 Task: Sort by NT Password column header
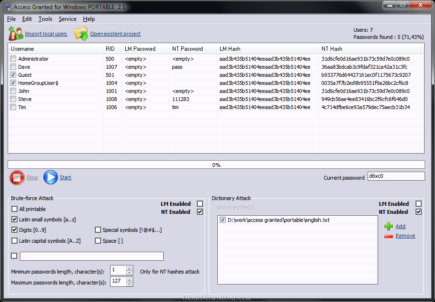[193, 49]
